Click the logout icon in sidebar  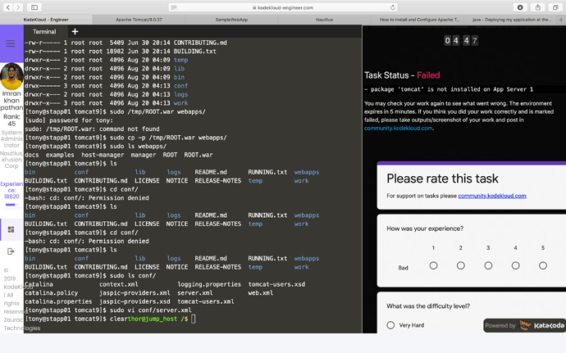pos(11,251)
